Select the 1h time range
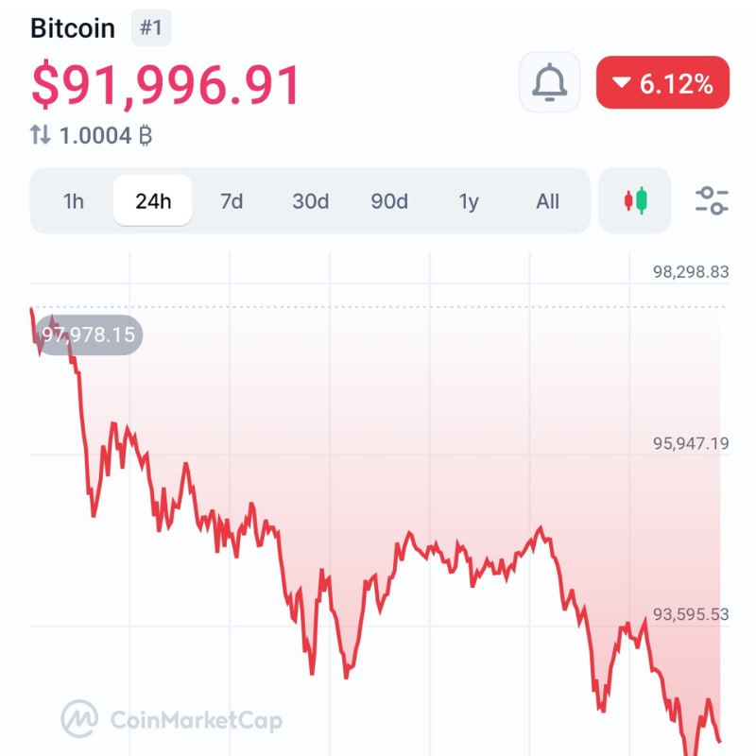 (x=74, y=201)
